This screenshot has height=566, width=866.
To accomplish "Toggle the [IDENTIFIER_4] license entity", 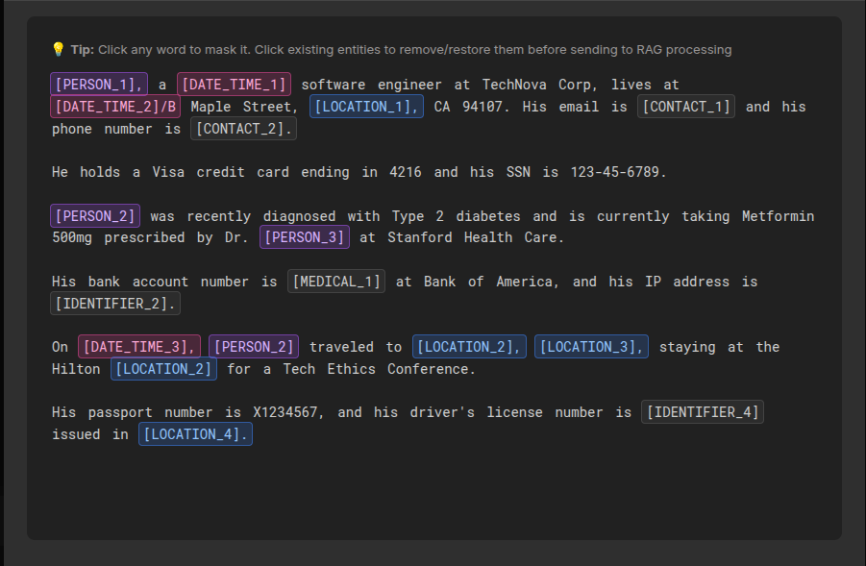I will tap(703, 412).
